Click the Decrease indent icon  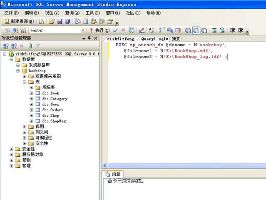[x=232, y=30]
